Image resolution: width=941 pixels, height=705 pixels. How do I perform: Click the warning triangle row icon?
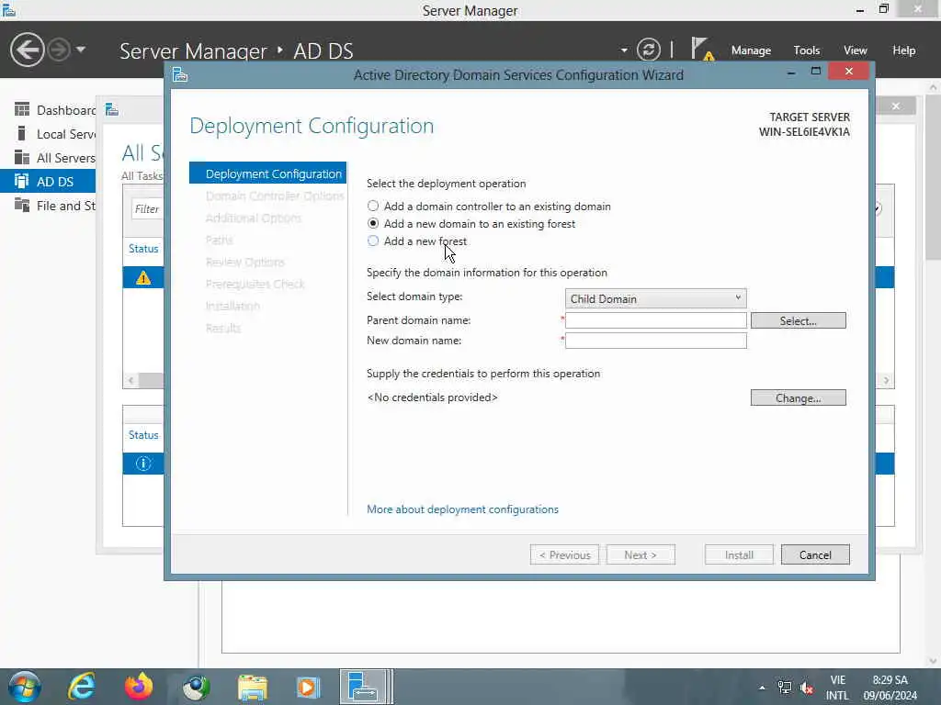(142, 277)
